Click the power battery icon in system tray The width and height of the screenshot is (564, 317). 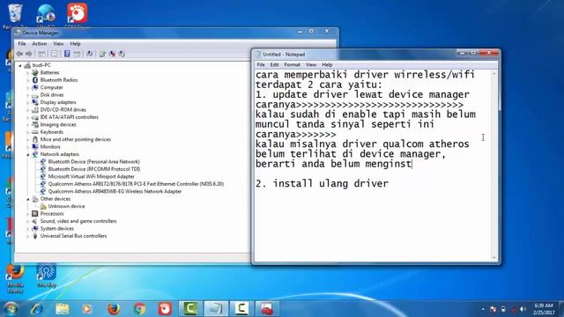point(503,309)
